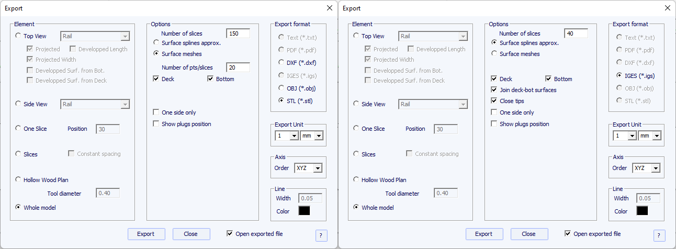
Task: Click the ? help button in left Export dialog
Action: click(x=321, y=235)
